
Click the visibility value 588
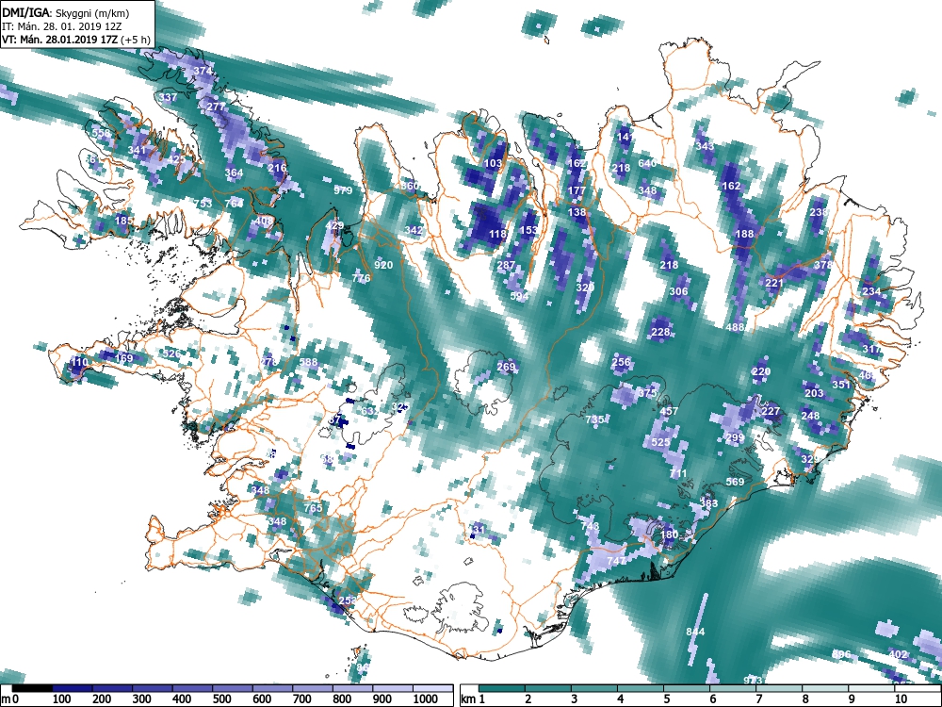point(308,362)
